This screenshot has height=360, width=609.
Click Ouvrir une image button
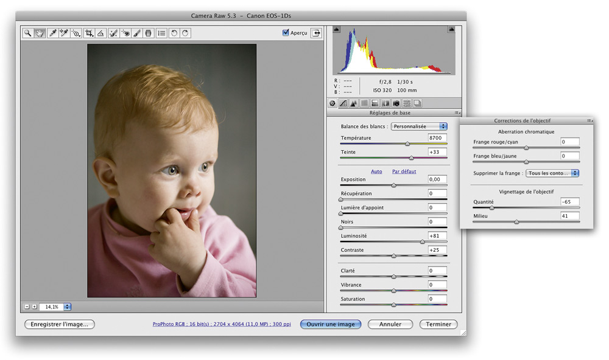click(331, 324)
